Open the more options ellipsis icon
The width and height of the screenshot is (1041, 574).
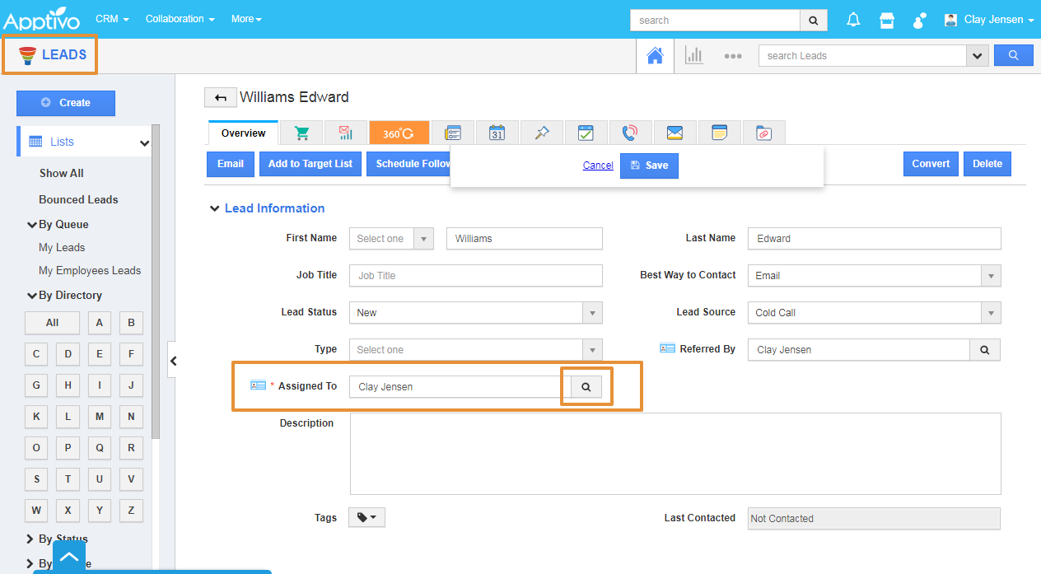[x=733, y=56]
